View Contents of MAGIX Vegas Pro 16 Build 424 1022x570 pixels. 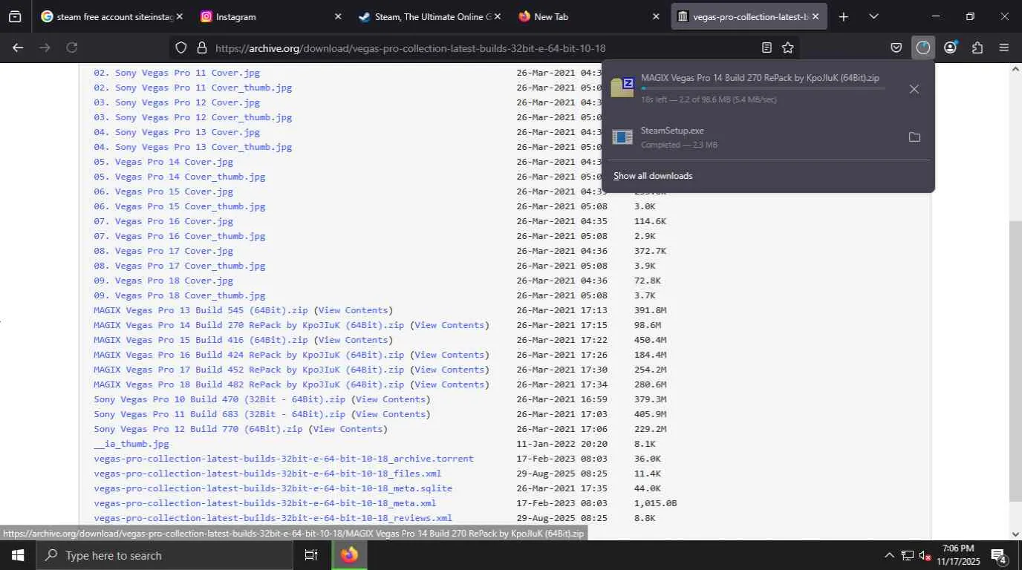pos(449,355)
